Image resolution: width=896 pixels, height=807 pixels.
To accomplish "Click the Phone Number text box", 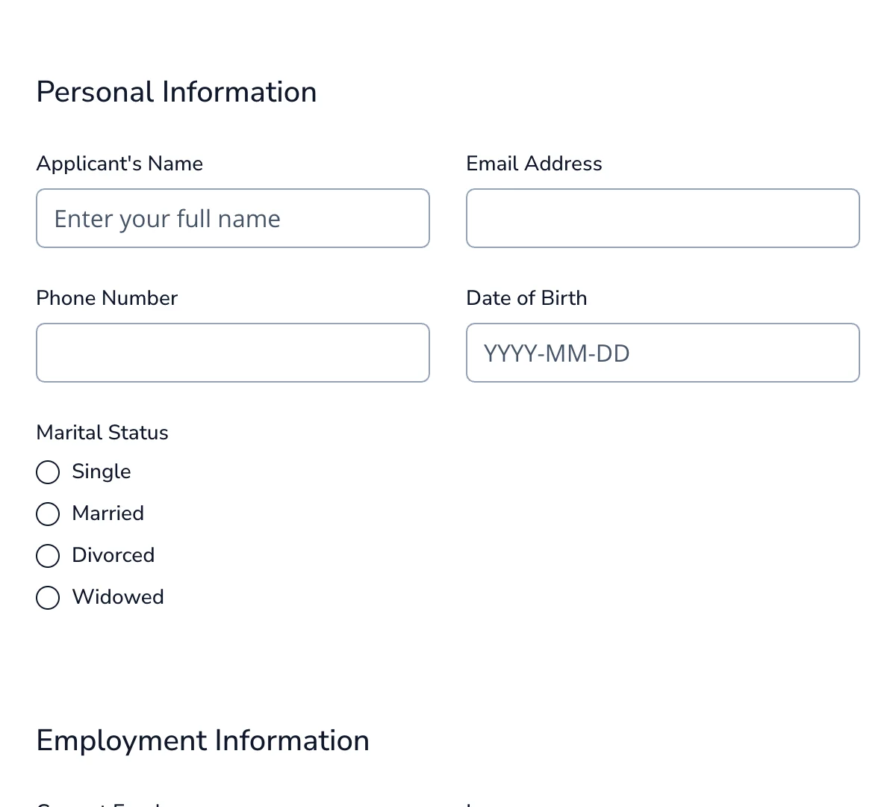I will (233, 353).
